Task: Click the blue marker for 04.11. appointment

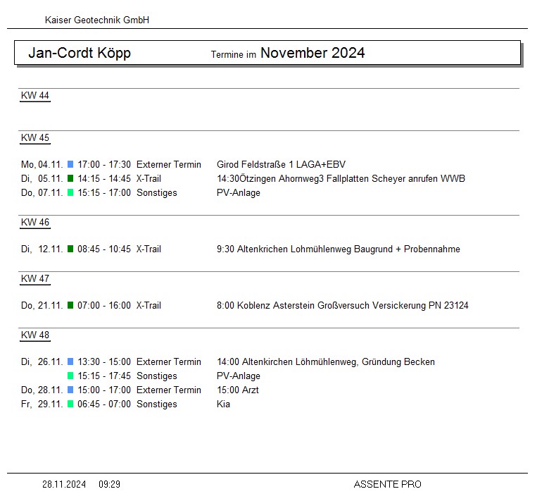Action: 70,165
